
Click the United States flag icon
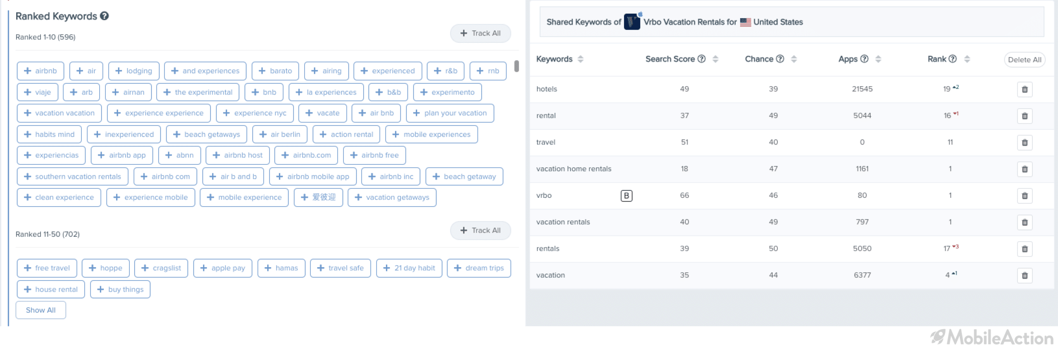745,22
